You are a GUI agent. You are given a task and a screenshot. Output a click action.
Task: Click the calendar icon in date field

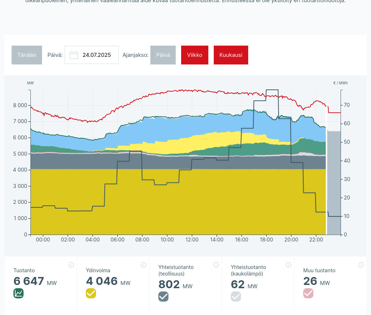point(74,55)
